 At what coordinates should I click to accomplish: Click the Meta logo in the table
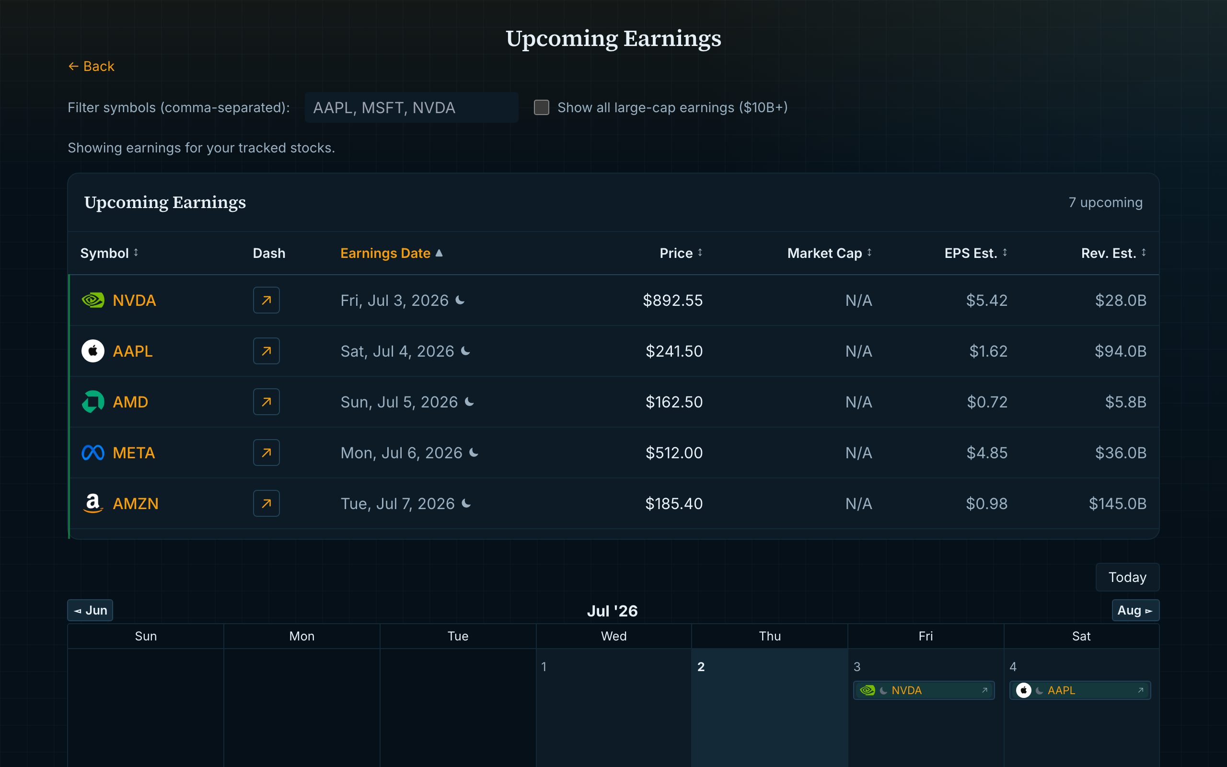pyautogui.click(x=93, y=453)
